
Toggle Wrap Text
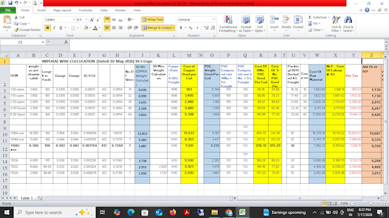pyautogui.click(x=153, y=19)
